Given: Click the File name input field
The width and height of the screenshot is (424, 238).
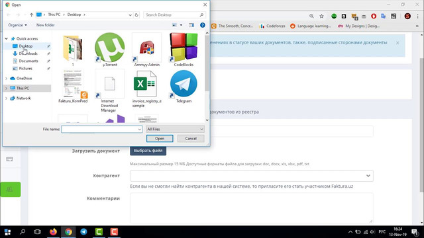Looking at the screenshot, I should coord(101,130).
